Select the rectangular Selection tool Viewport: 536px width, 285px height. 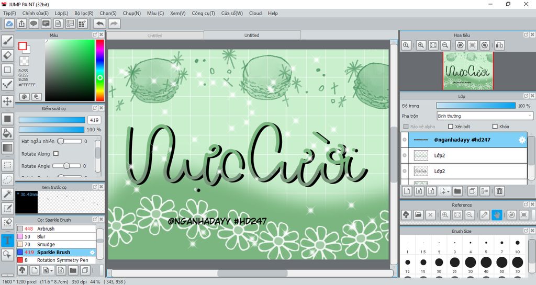[x=7, y=165]
